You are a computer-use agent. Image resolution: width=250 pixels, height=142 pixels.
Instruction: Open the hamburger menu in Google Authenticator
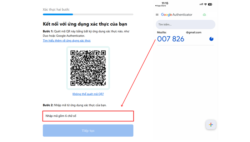click(x=157, y=15)
